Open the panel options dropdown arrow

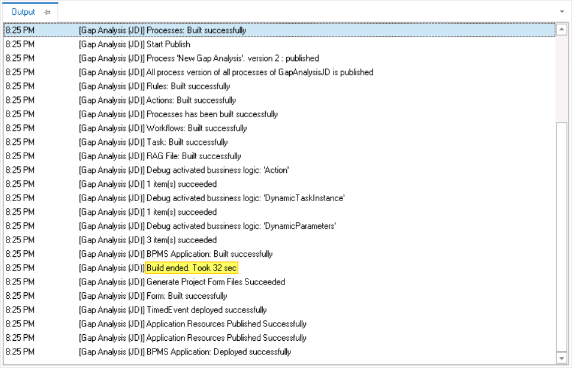[x=563, y=11]
